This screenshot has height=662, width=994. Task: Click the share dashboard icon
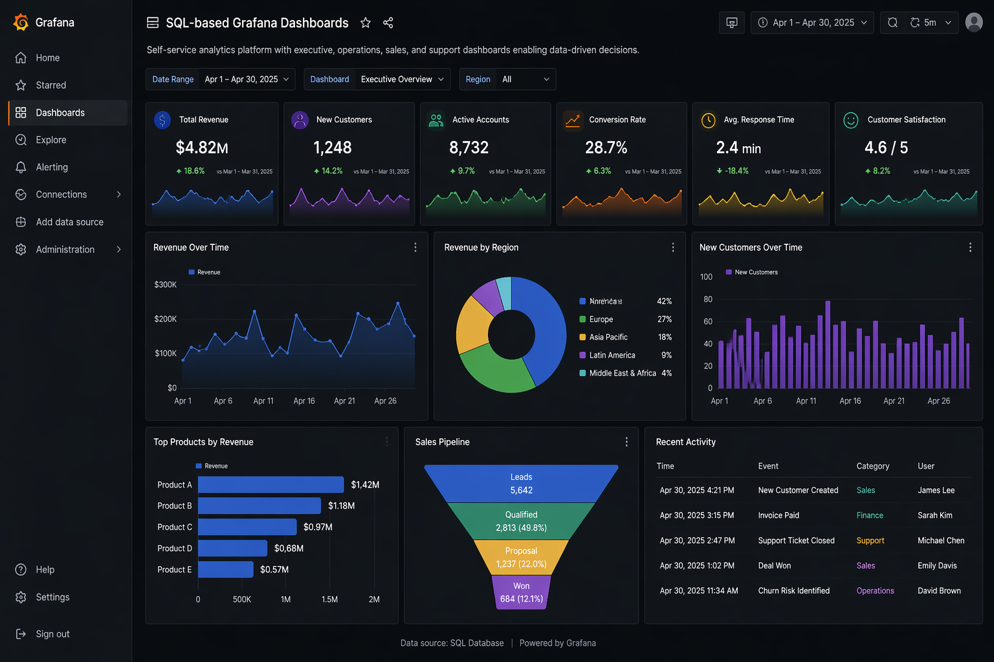[388, 22]
